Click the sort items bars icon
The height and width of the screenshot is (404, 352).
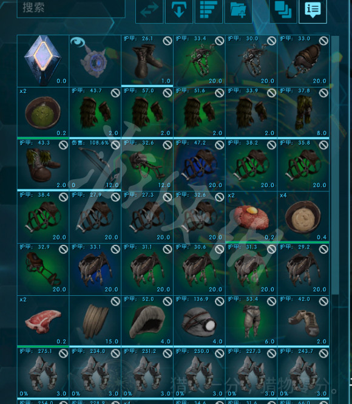(x=209, y=10)
